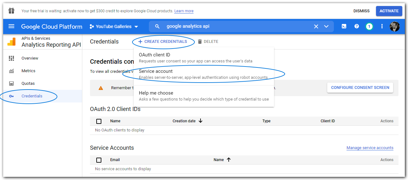Click Configure Consent Screen button
The image size is (408, 180).
(x=360, y=88)
